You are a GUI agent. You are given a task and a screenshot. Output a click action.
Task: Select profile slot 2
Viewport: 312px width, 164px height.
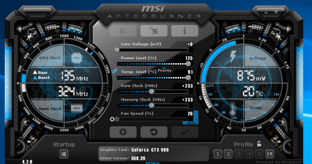tap(228, 154)
